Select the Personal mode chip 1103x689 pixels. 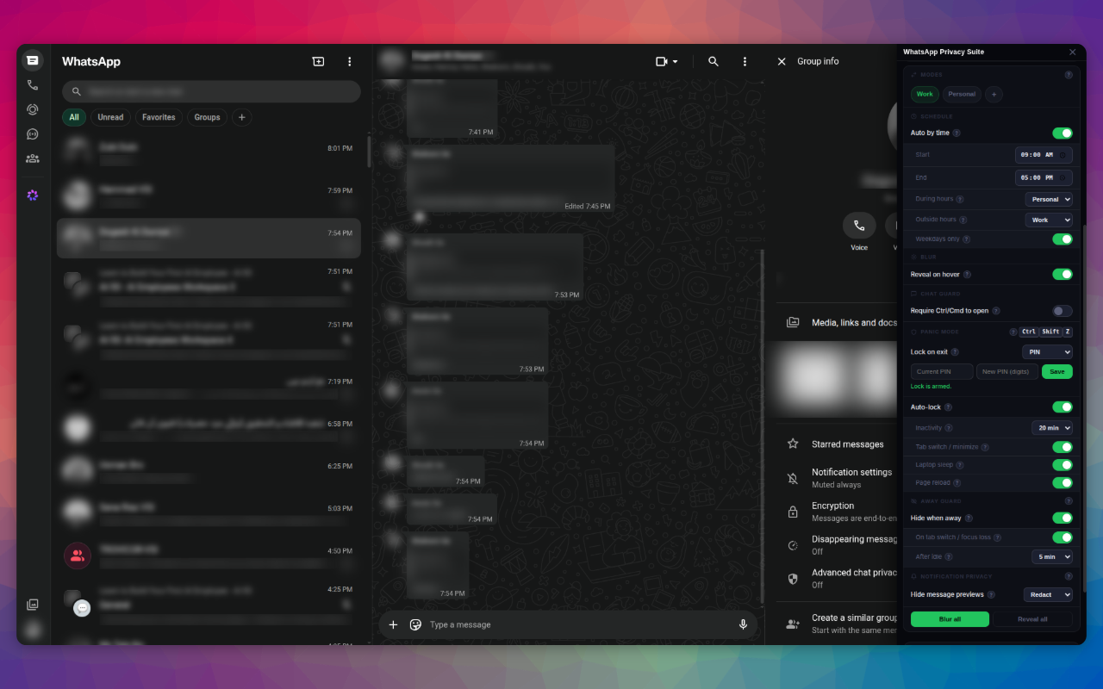pos(962,95)
